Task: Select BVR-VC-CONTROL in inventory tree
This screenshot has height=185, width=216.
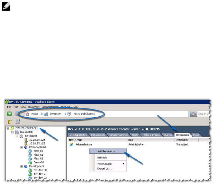Action: (x=26, y=128)
